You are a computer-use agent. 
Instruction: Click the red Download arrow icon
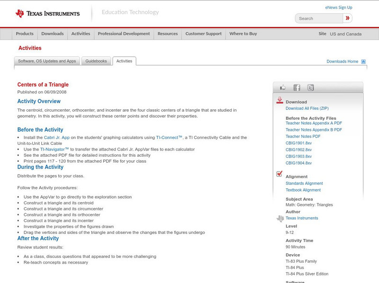[x=280, y=100]
